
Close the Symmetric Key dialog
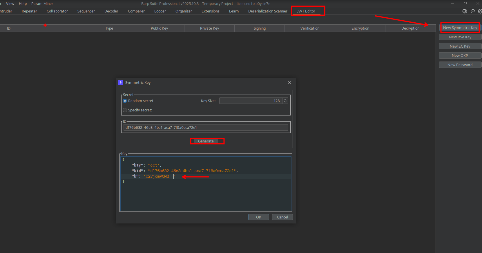click(x=289, y=82)
